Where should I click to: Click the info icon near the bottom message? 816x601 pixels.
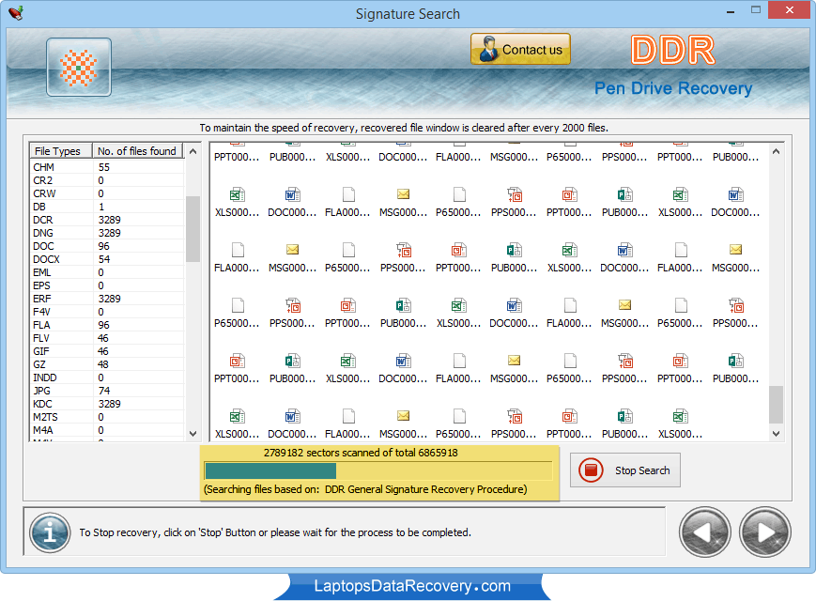click(x=49, y=532)
